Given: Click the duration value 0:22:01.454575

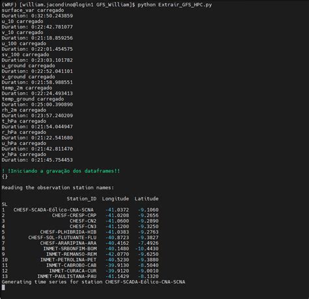Looking at the screenshot, I should coord(52,49).
